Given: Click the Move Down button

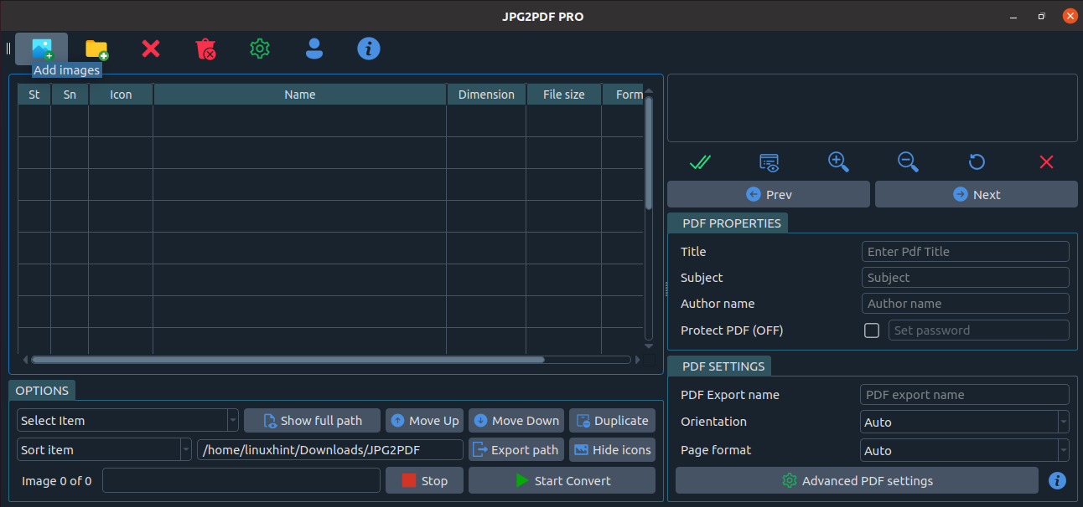Looking at the screenshot, I should (516, 420).
